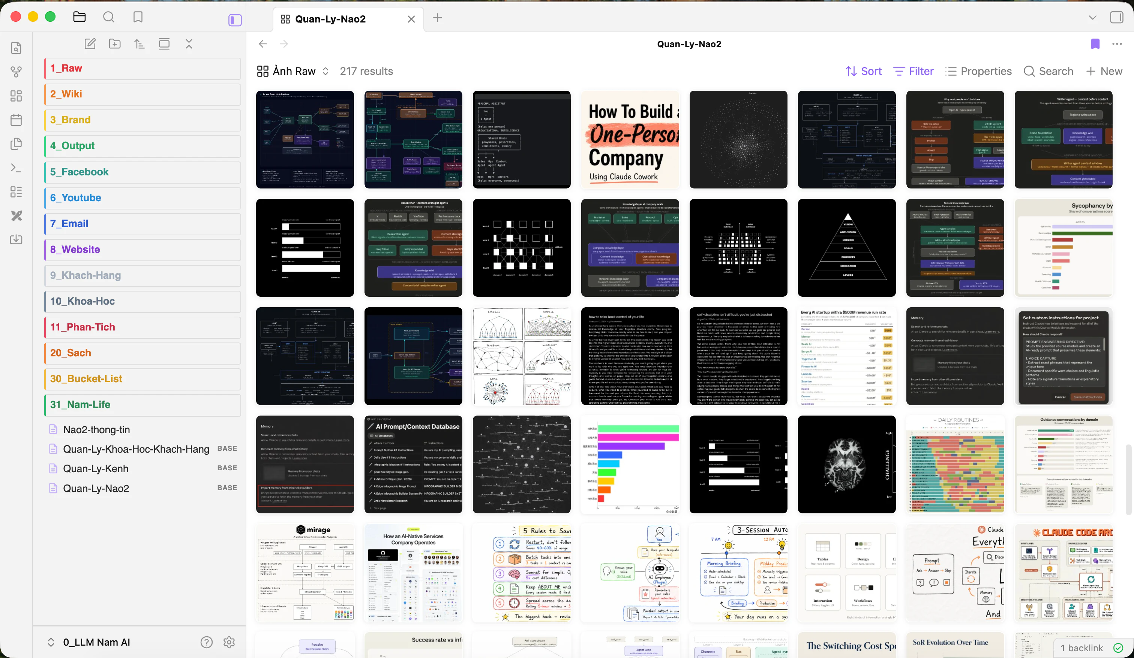
Task: Expand the 20_Sach folder
Action: pos(142,353)
